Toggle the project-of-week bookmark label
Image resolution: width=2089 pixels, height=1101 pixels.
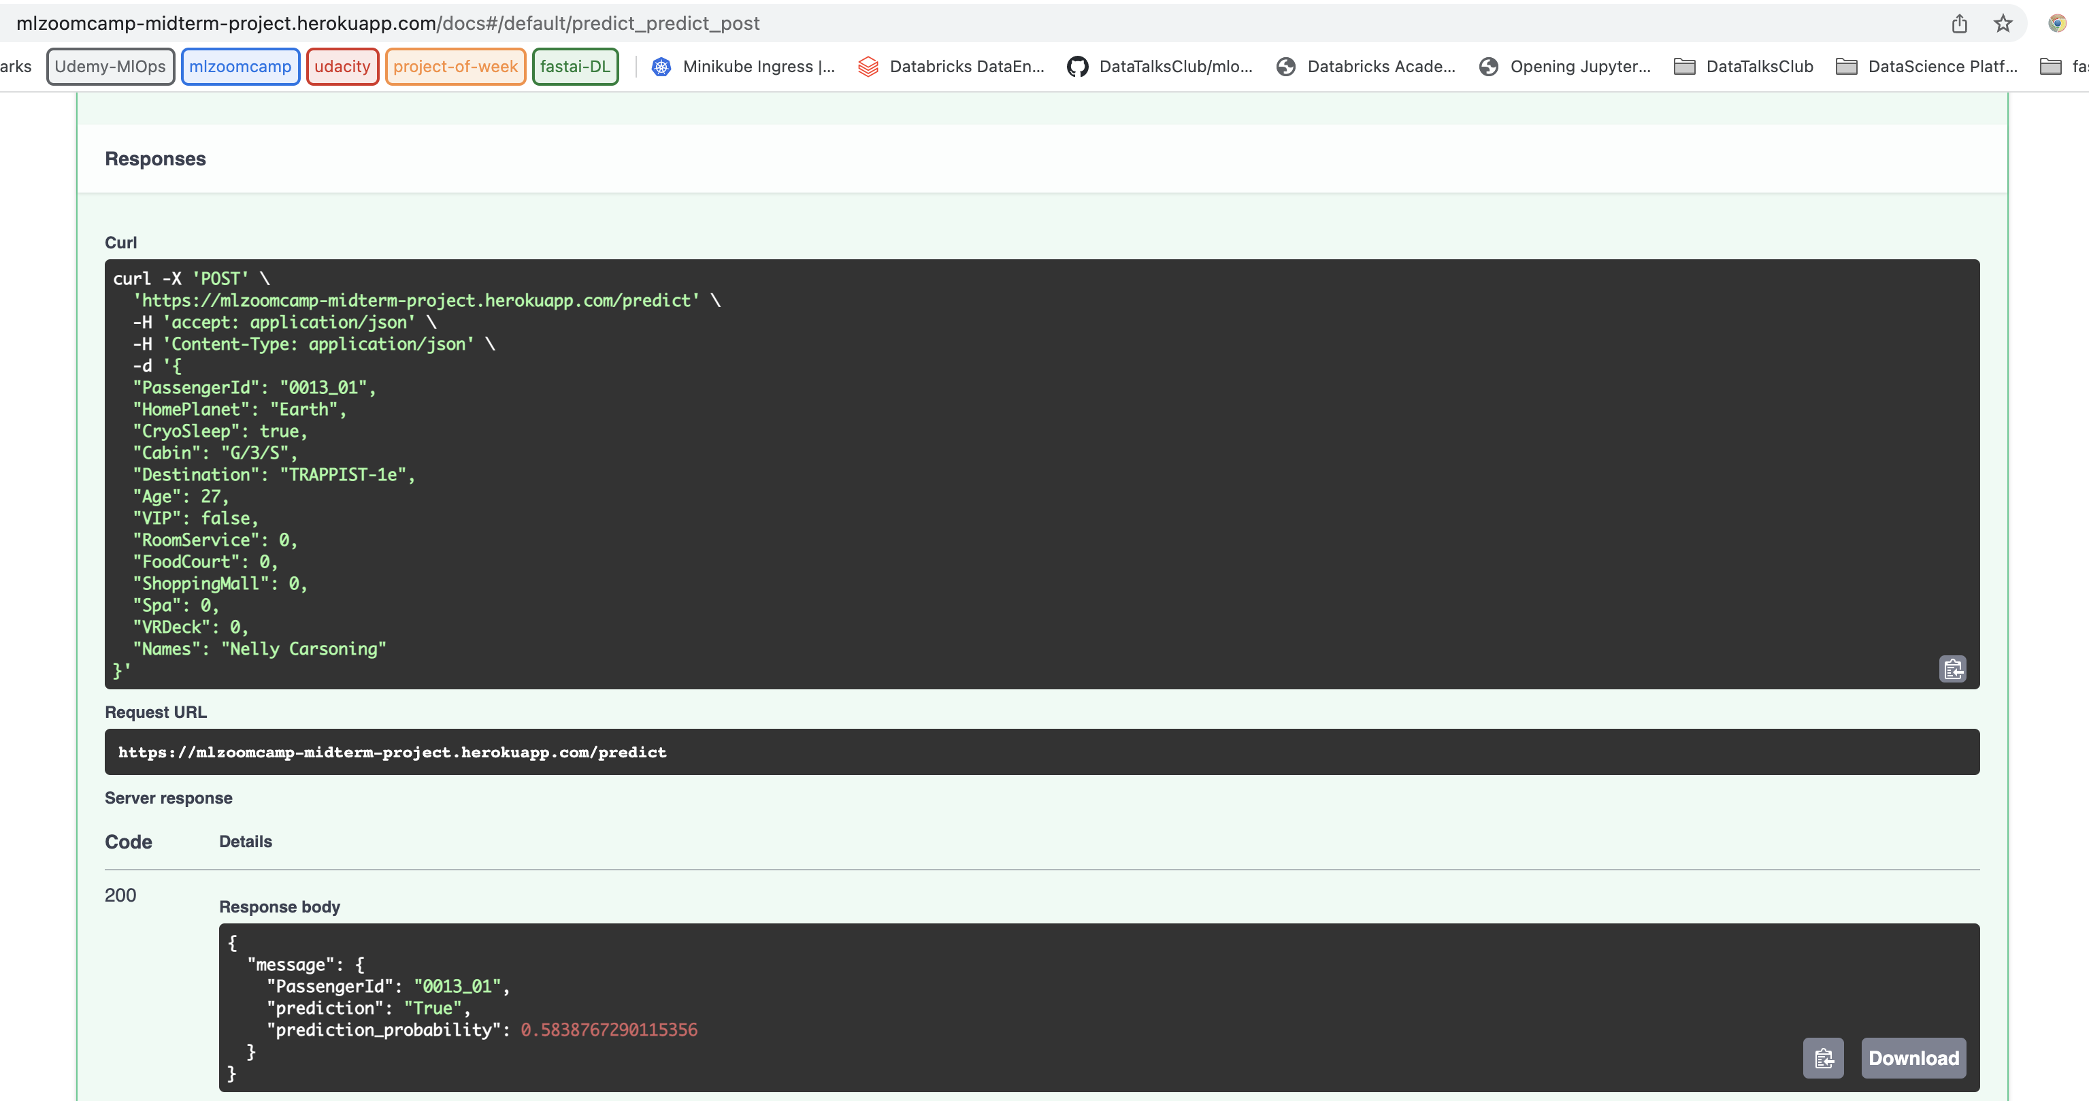point(455,63)
